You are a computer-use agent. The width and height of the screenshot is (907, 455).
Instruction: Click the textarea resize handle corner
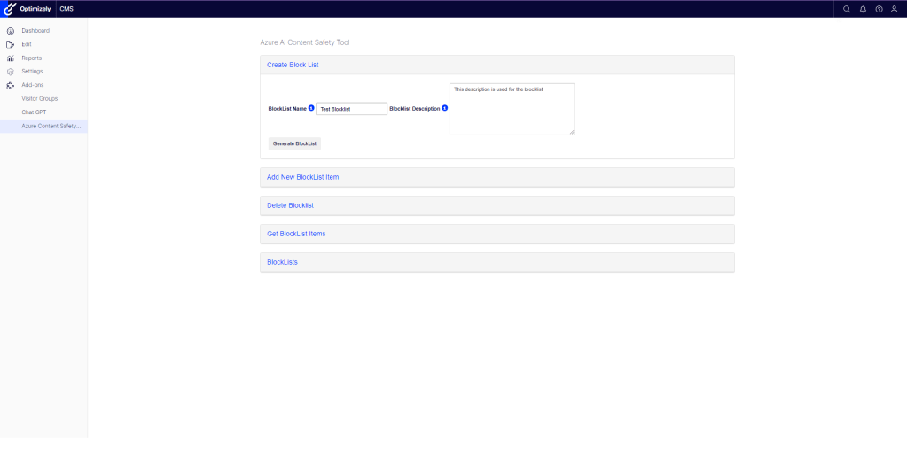[572, 132]
